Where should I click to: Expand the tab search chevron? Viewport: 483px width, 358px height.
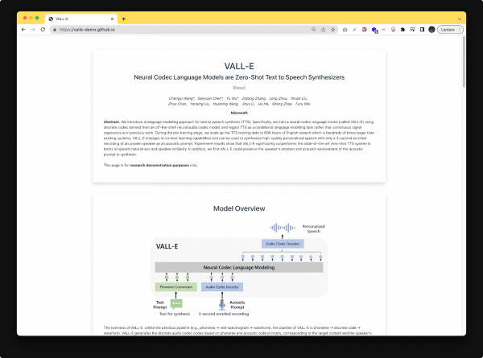(460, 19)
